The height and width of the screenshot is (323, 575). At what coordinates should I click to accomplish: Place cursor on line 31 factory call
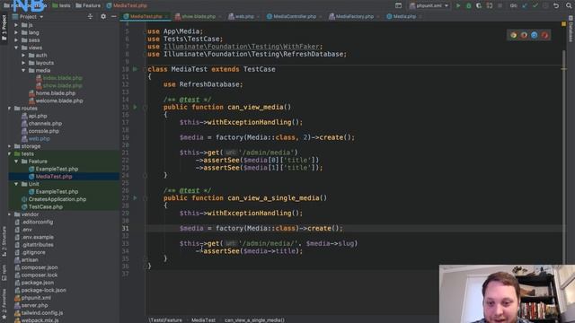[x=261, y=228]
